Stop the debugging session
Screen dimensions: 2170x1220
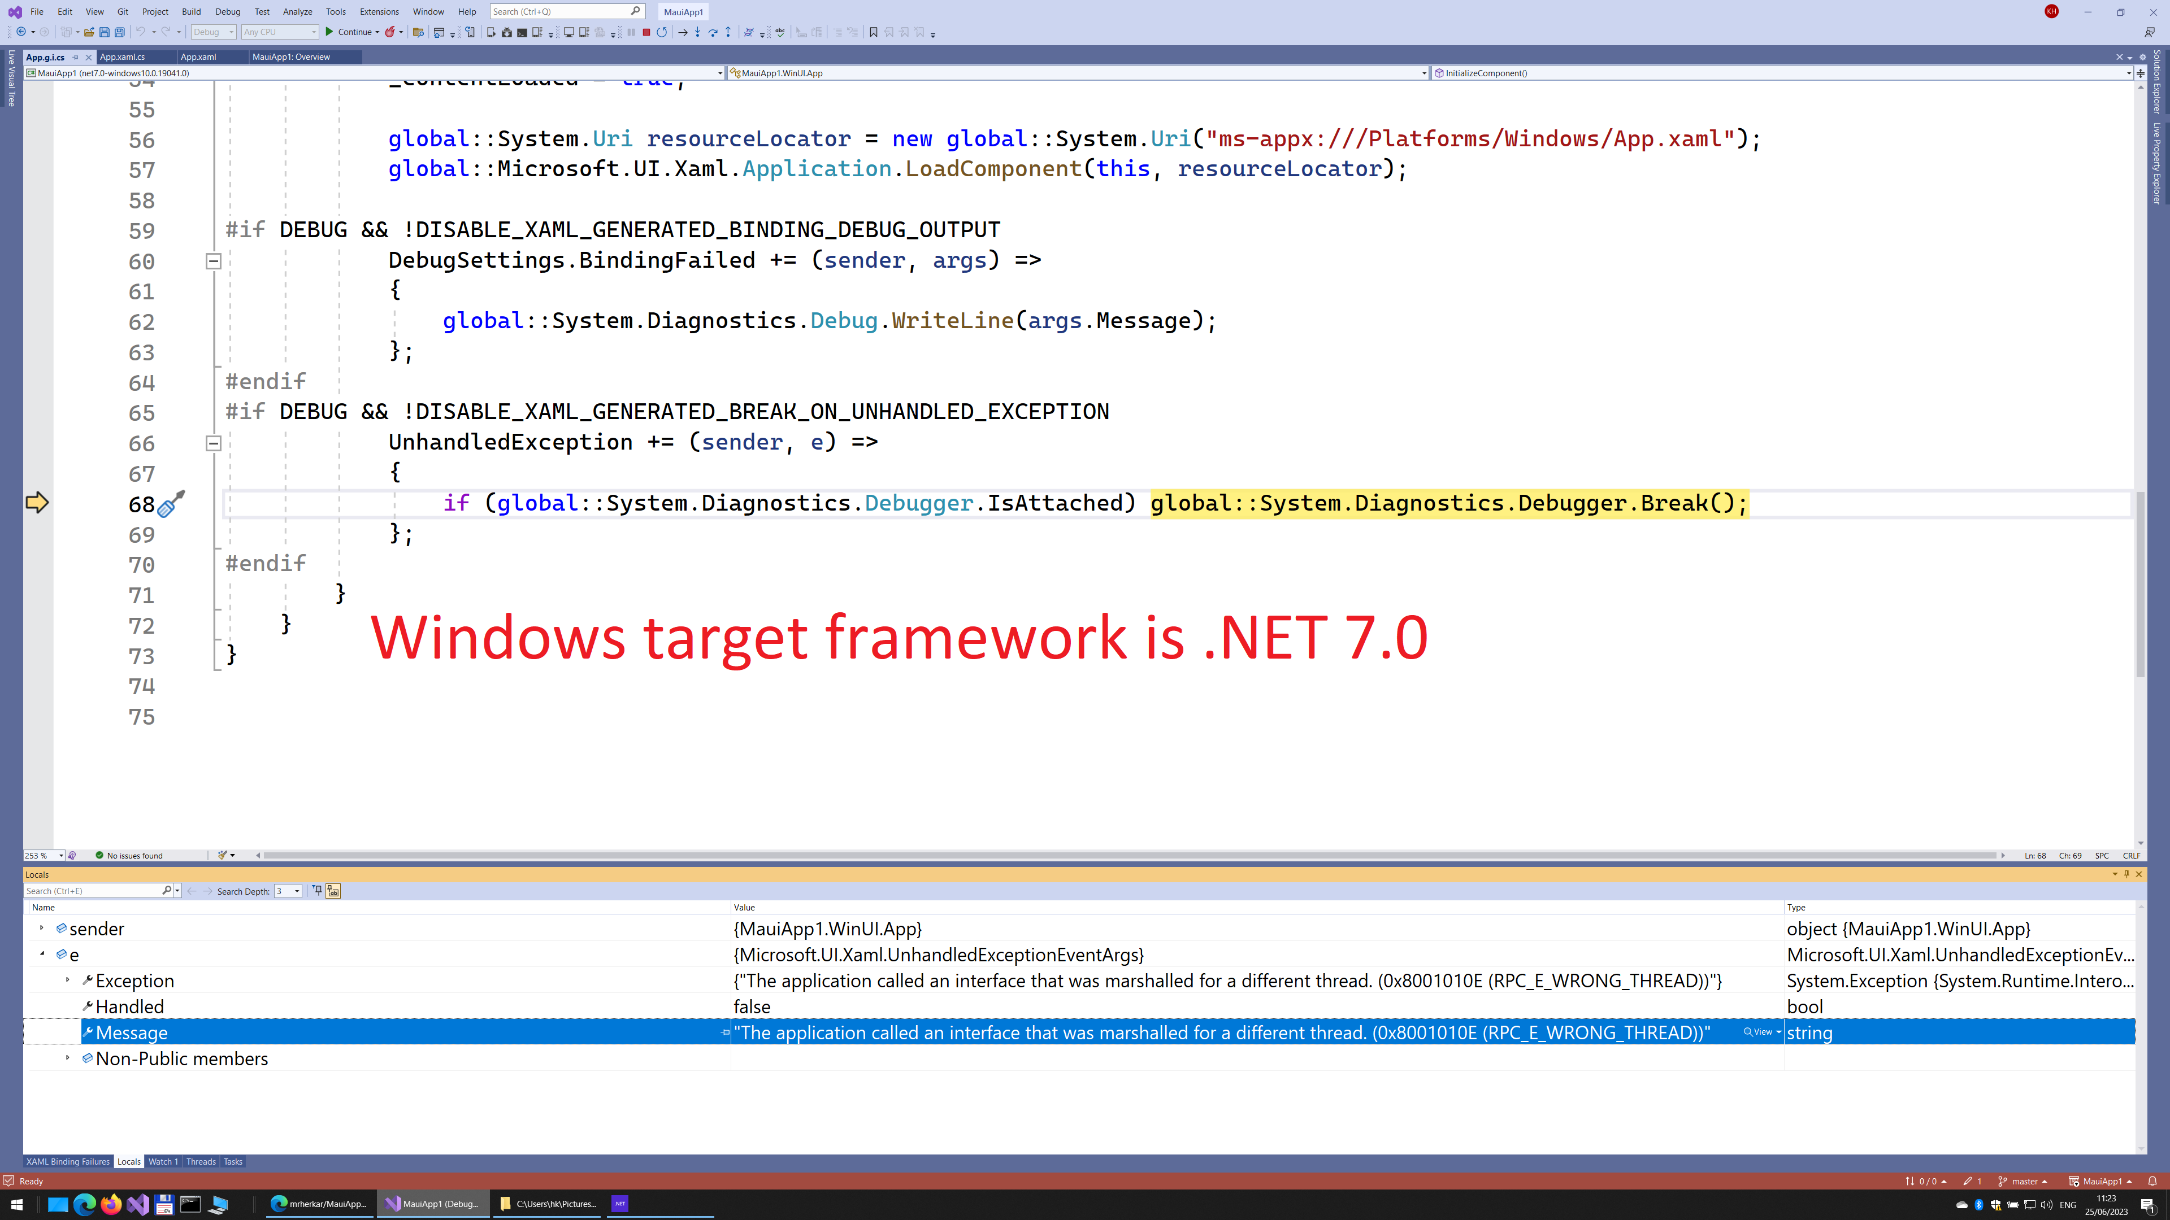646,33
